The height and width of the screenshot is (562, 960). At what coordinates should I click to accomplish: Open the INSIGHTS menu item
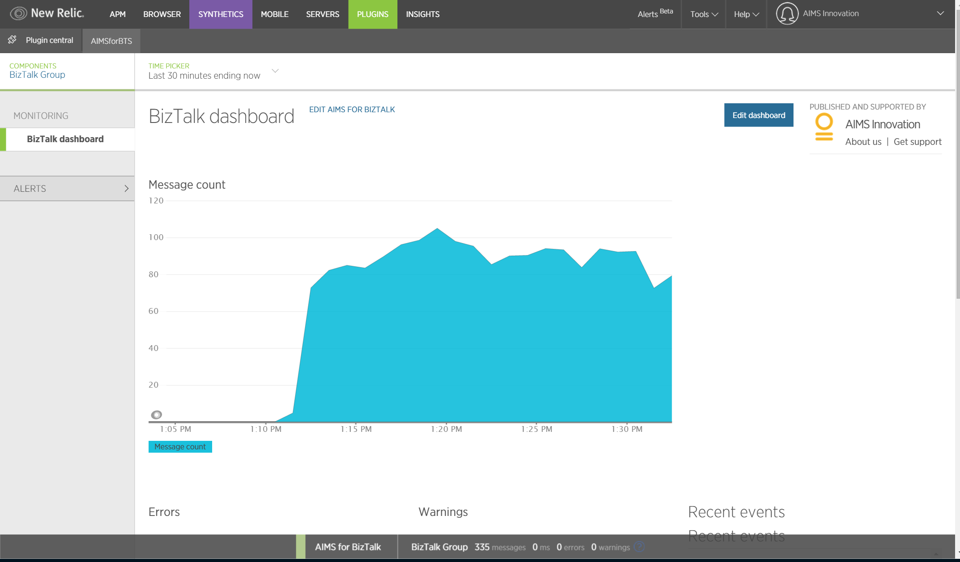(422, 14)
